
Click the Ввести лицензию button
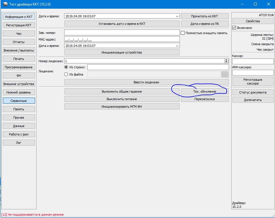coord(146,82)
